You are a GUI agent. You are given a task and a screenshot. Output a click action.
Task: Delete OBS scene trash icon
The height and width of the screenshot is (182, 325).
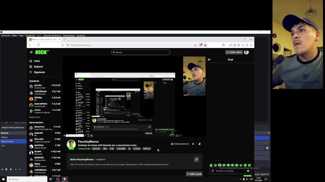[x=7, y=169]
